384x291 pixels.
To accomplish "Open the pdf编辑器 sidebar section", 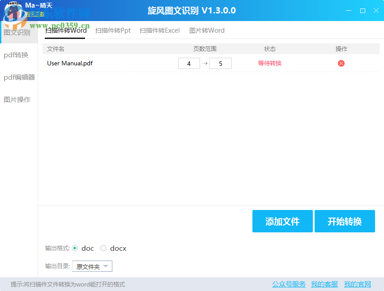I will [18, 77].
